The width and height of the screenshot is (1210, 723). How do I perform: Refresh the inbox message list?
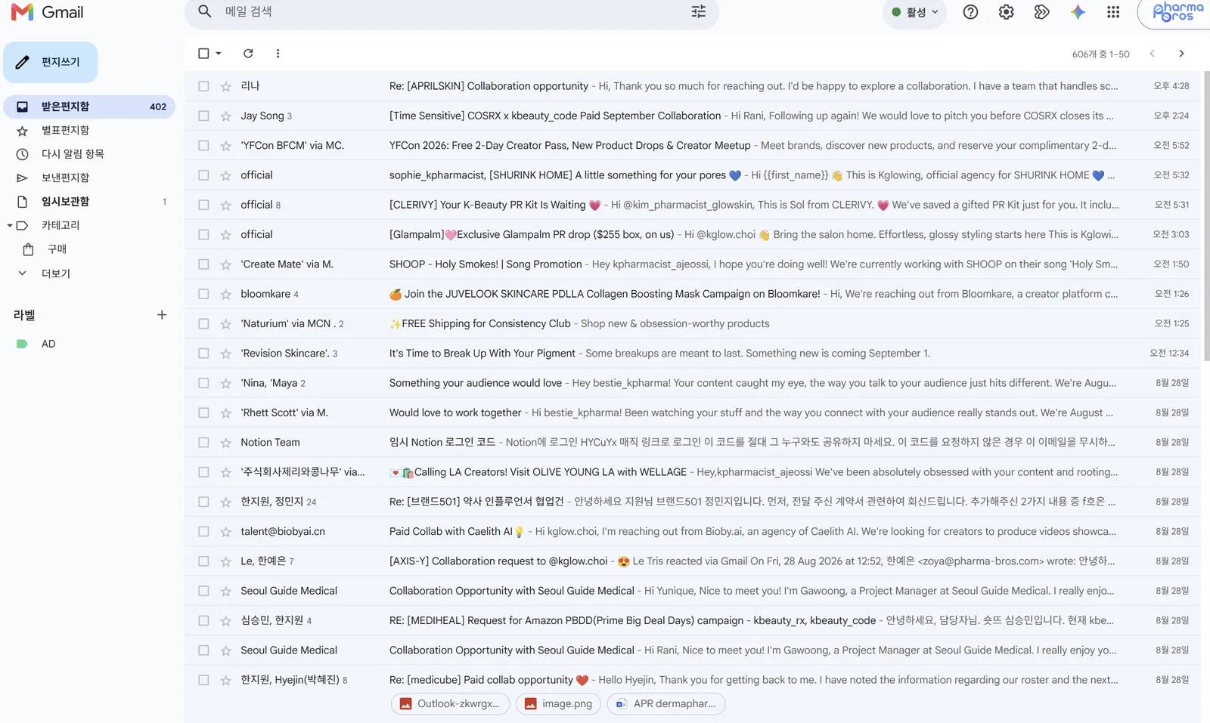click(248, 54)
